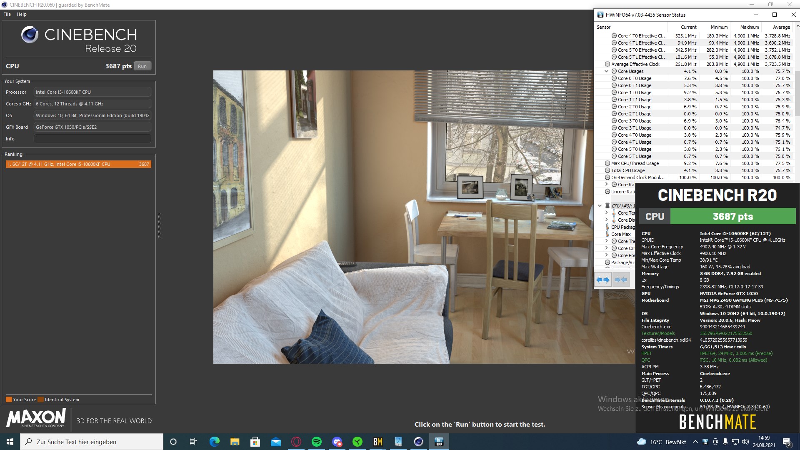Click the green Razer icon on taskbar
Viewport: 800px width, 450px height.
pos(357,442)
